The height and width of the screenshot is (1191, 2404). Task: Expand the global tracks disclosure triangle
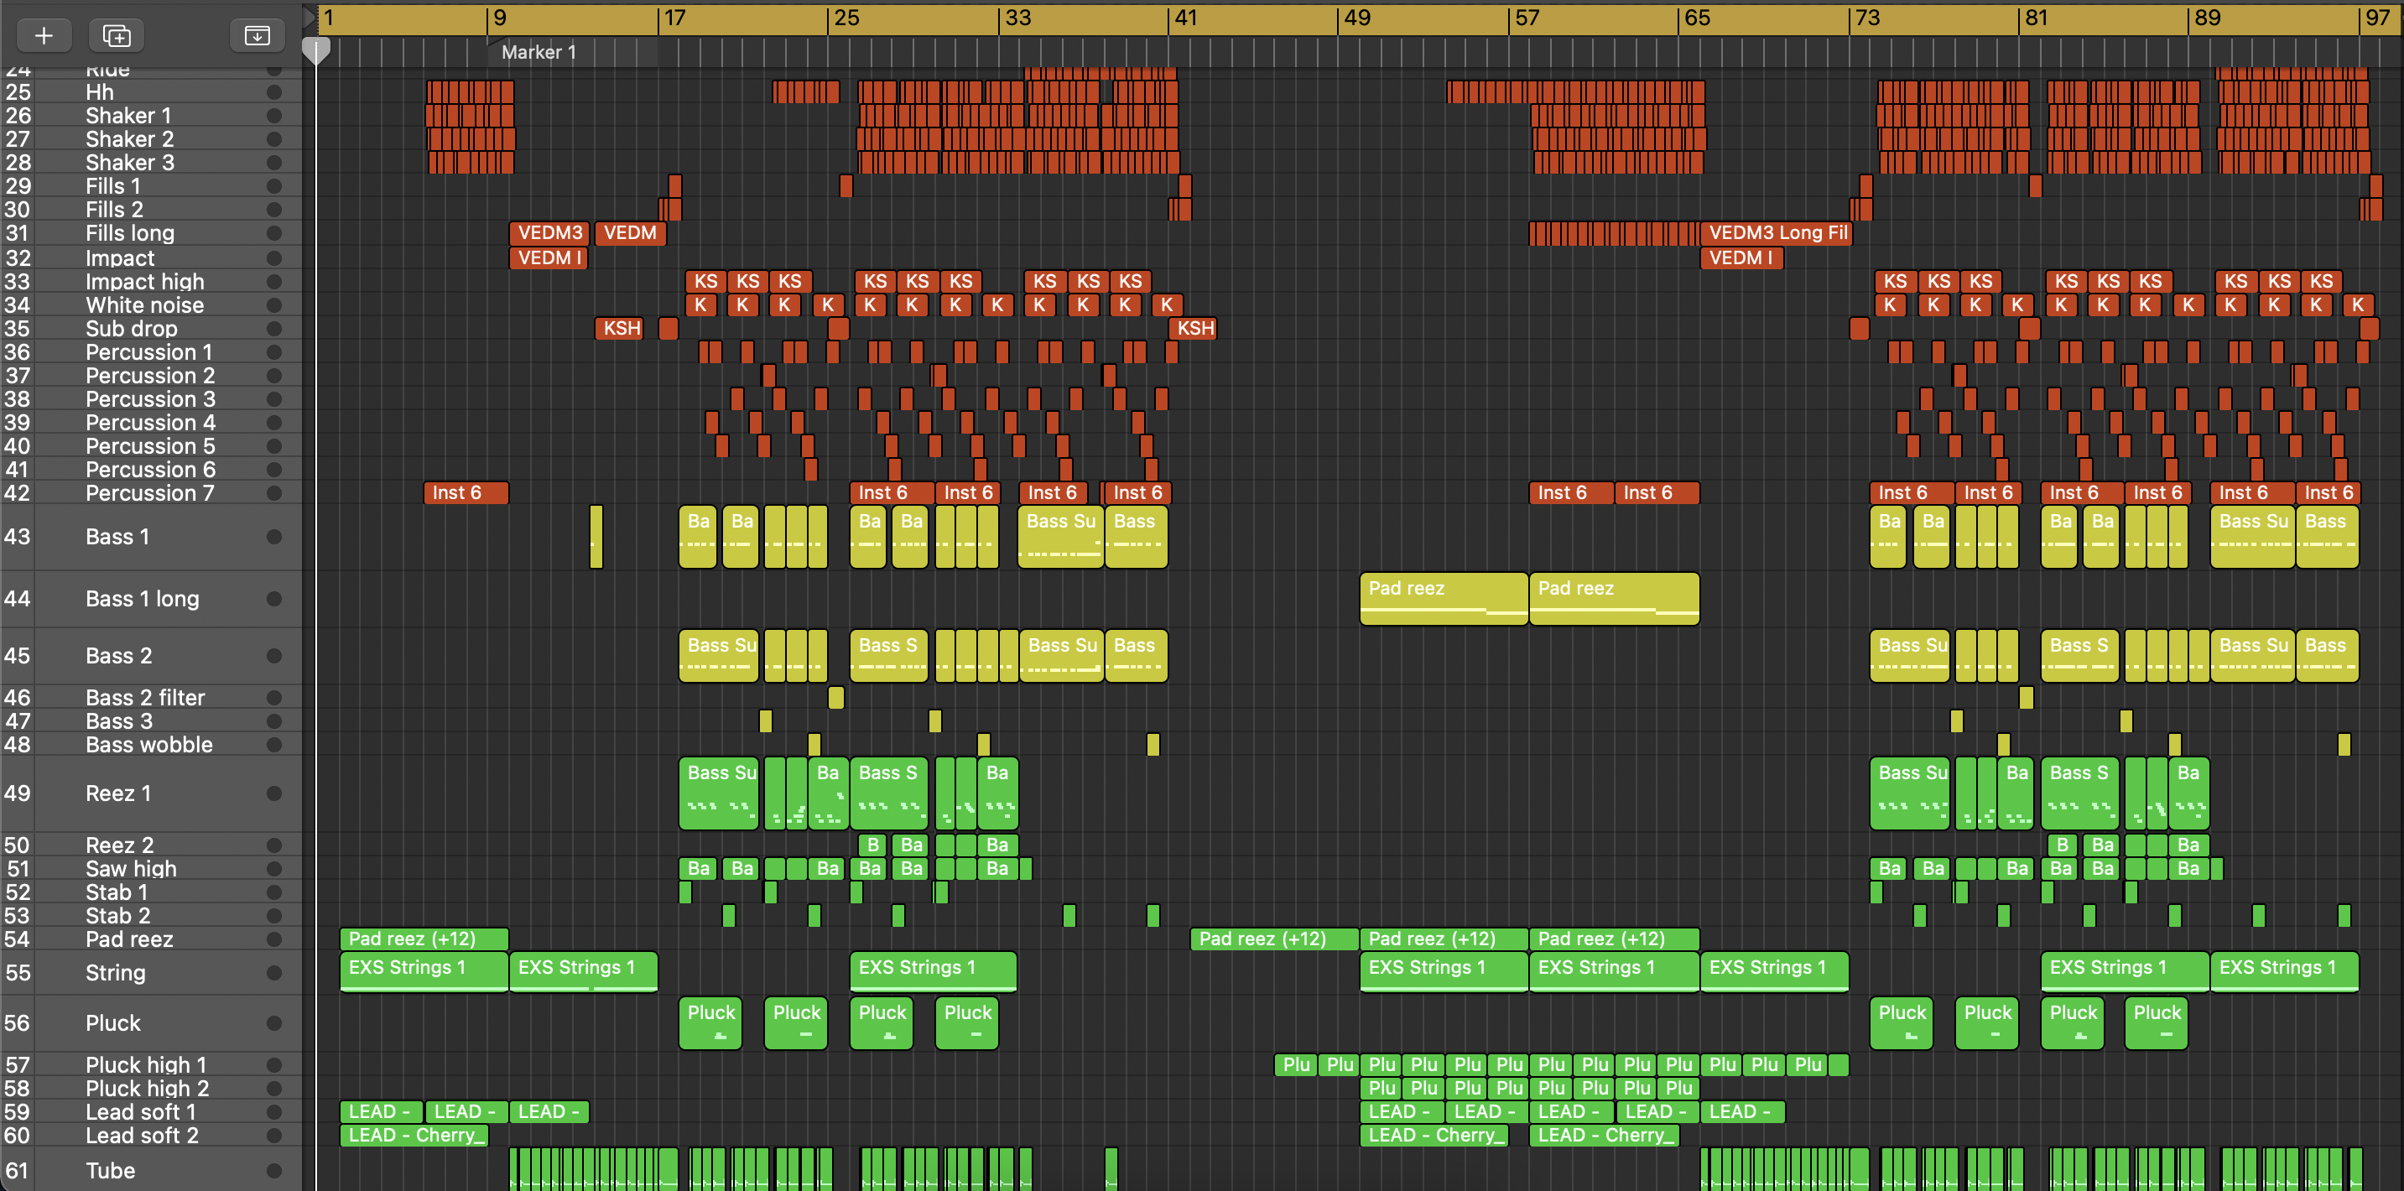click(x=309, y=17)
